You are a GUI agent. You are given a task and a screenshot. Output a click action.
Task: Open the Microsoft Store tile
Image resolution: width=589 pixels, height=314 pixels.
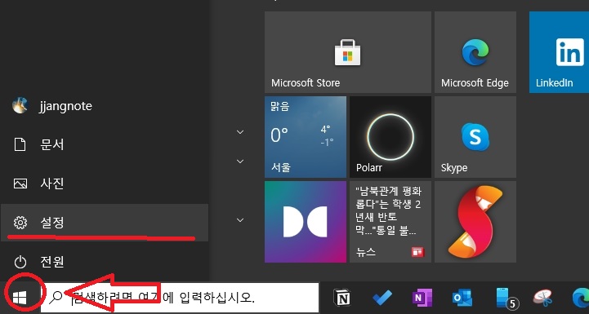click(348, 52)
